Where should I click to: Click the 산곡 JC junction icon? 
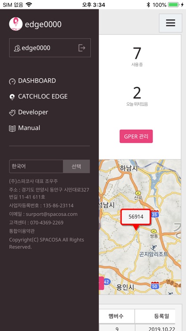[x=138, y=193]
